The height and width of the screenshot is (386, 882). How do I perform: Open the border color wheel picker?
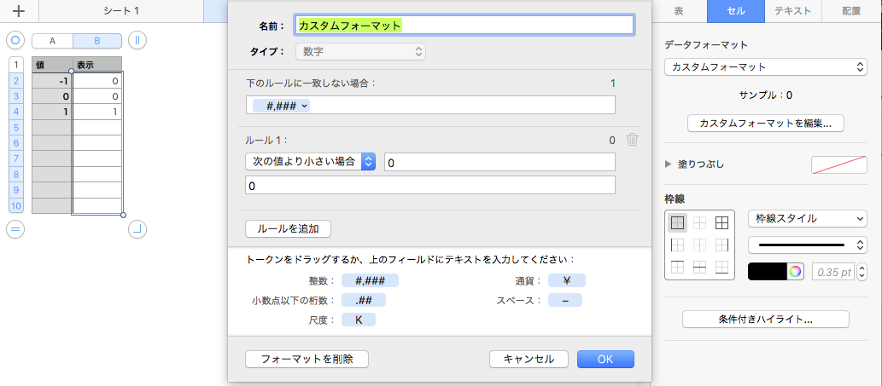(796, 272)
